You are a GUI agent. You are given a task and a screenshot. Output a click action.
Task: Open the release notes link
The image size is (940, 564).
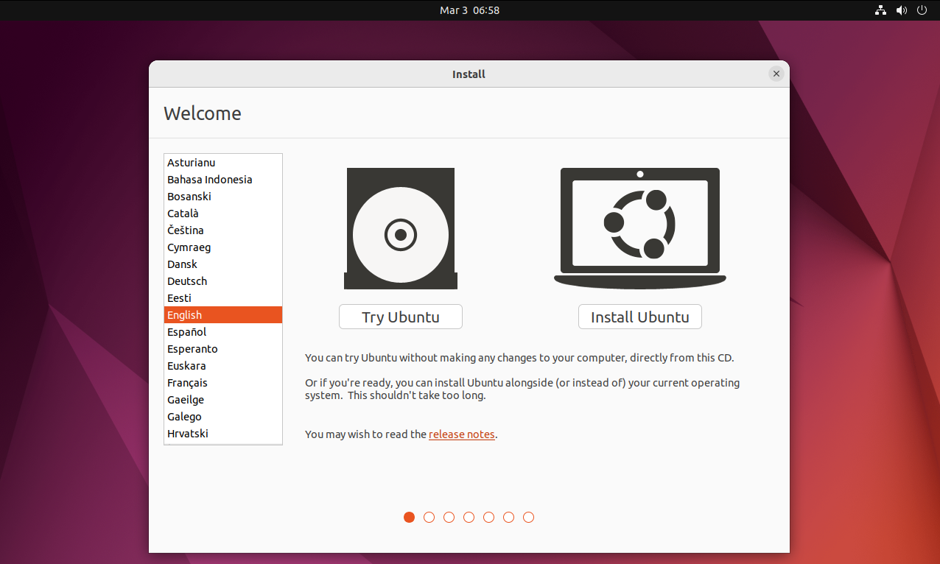click(461, 434)
